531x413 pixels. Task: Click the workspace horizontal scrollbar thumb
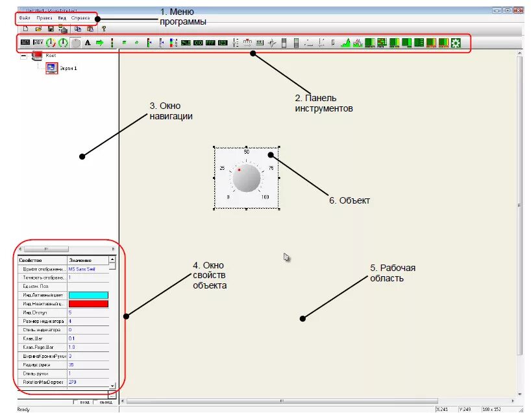pyautogui.click(x=282, y=401)
